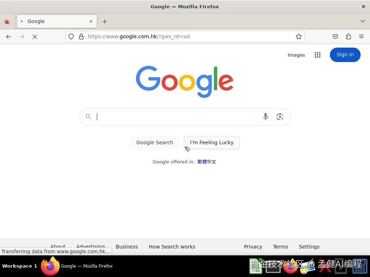Switch language to 繁體中文
This screenshot has width=370, height=277.
[x=207, y=162]
